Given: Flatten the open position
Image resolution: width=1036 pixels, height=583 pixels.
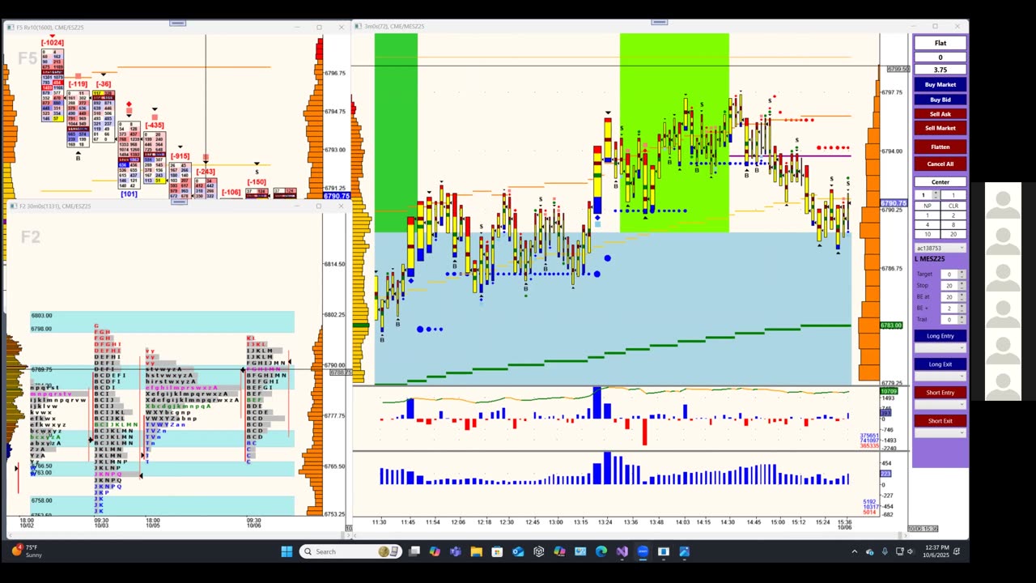Looking at the screenshot, I should [940, 147].
